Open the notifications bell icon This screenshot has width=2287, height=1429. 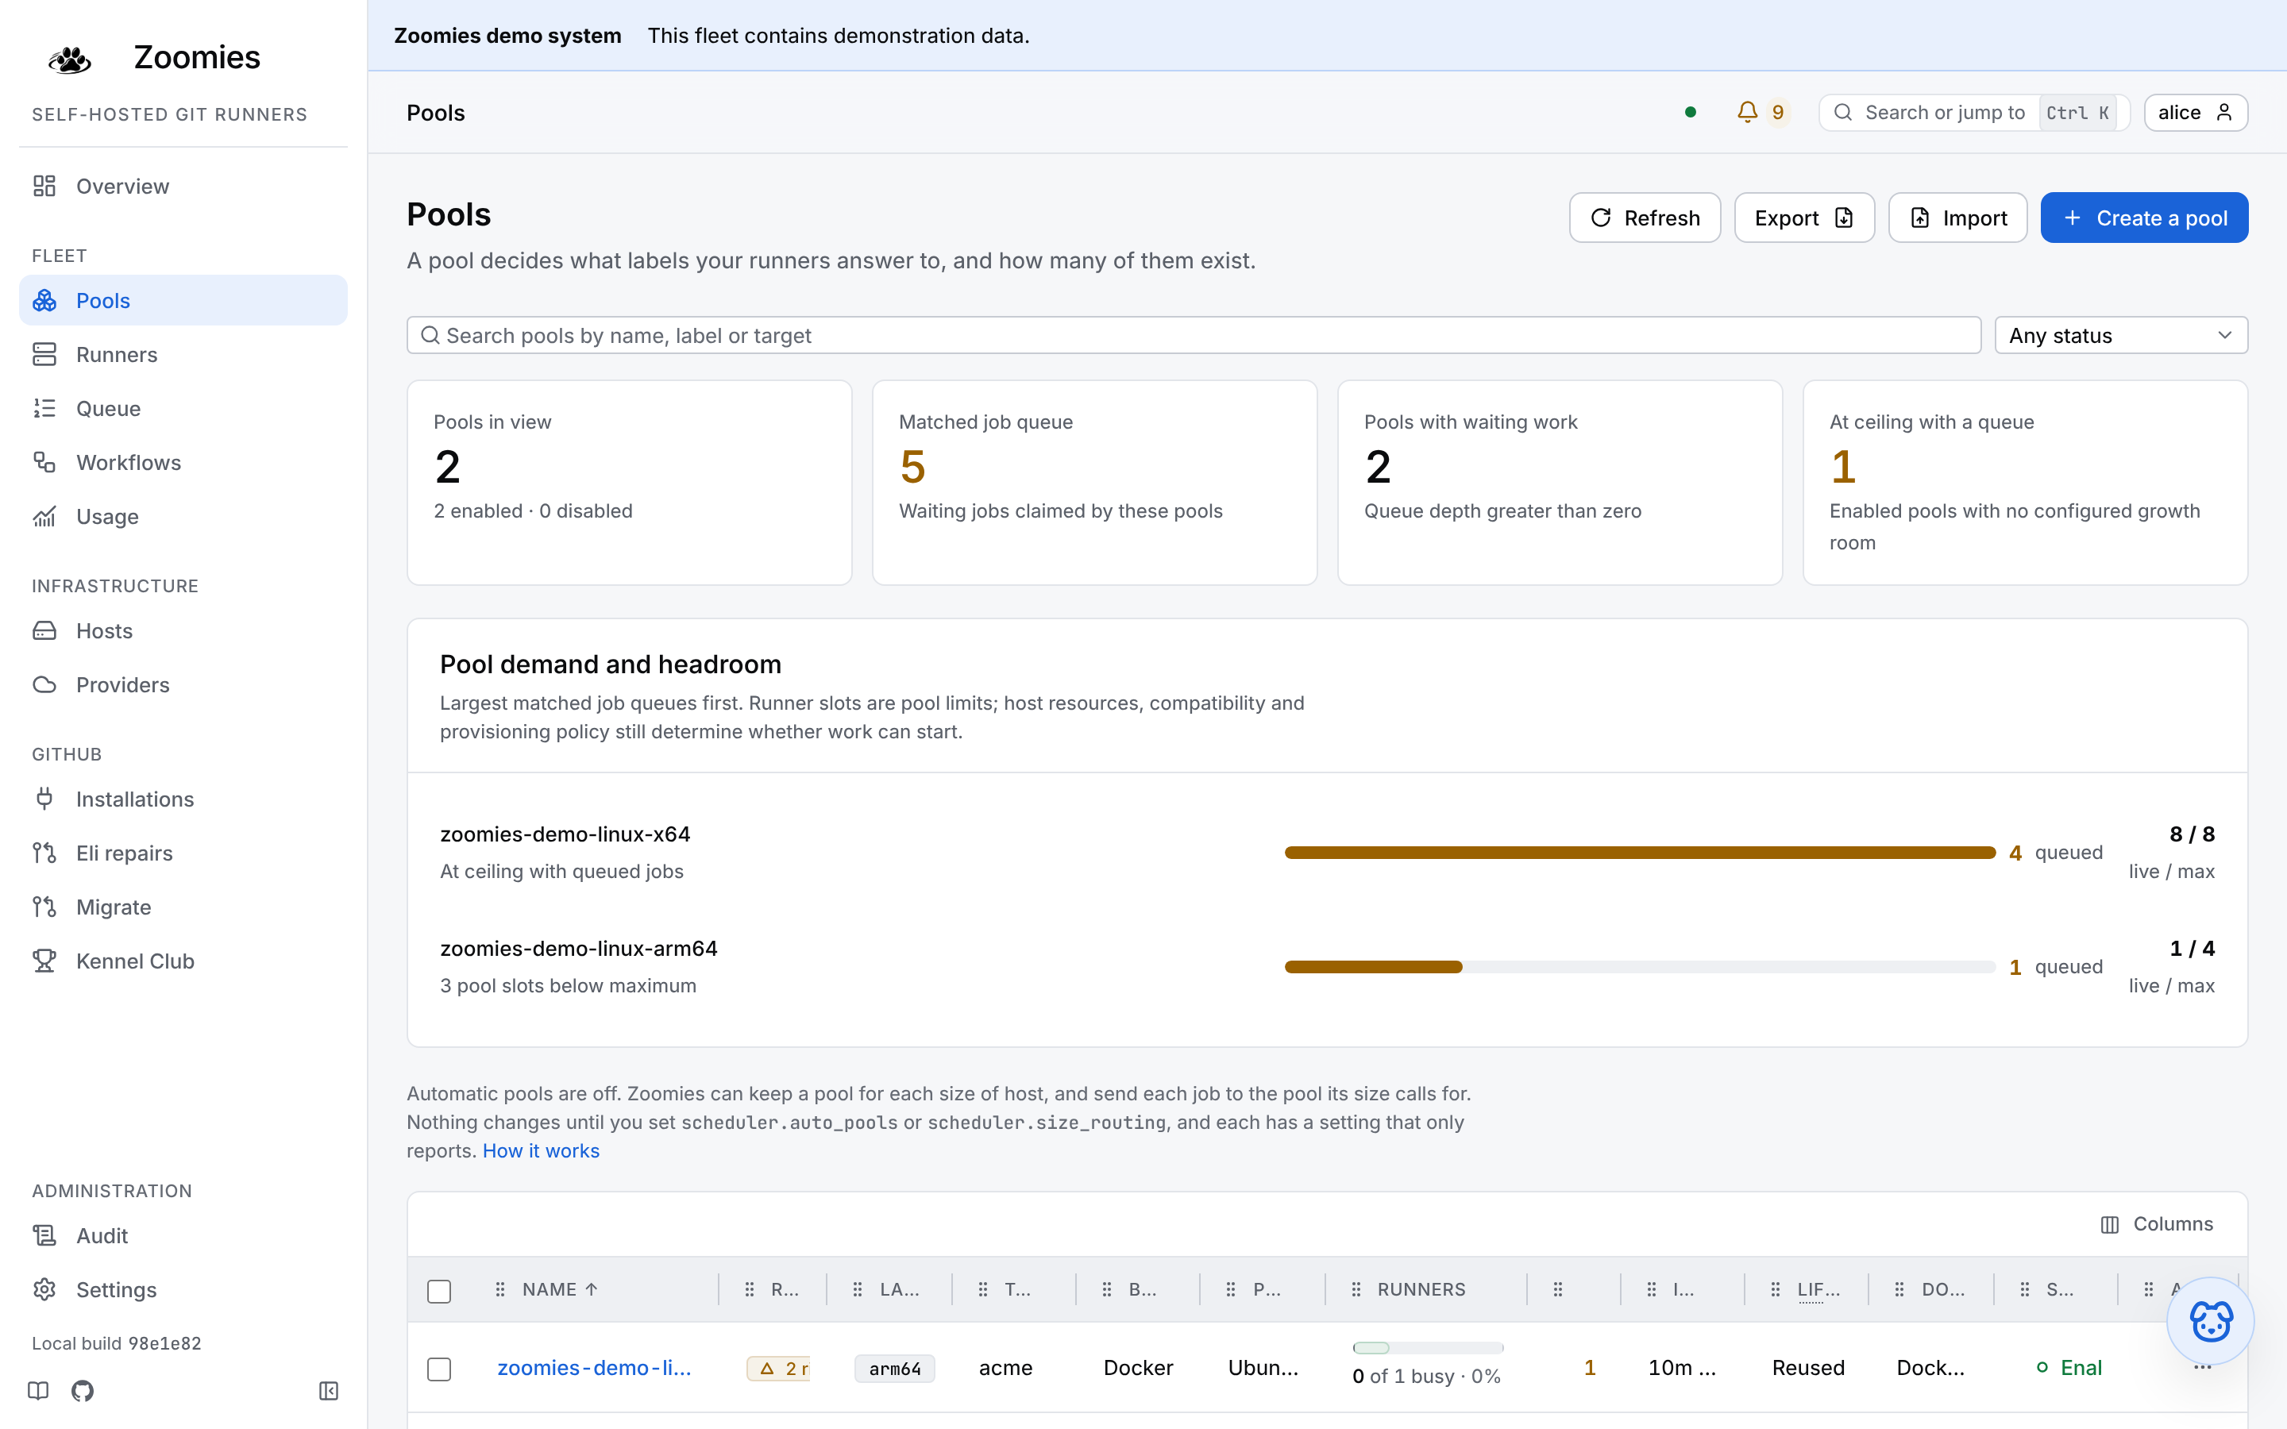point(1747,113)
